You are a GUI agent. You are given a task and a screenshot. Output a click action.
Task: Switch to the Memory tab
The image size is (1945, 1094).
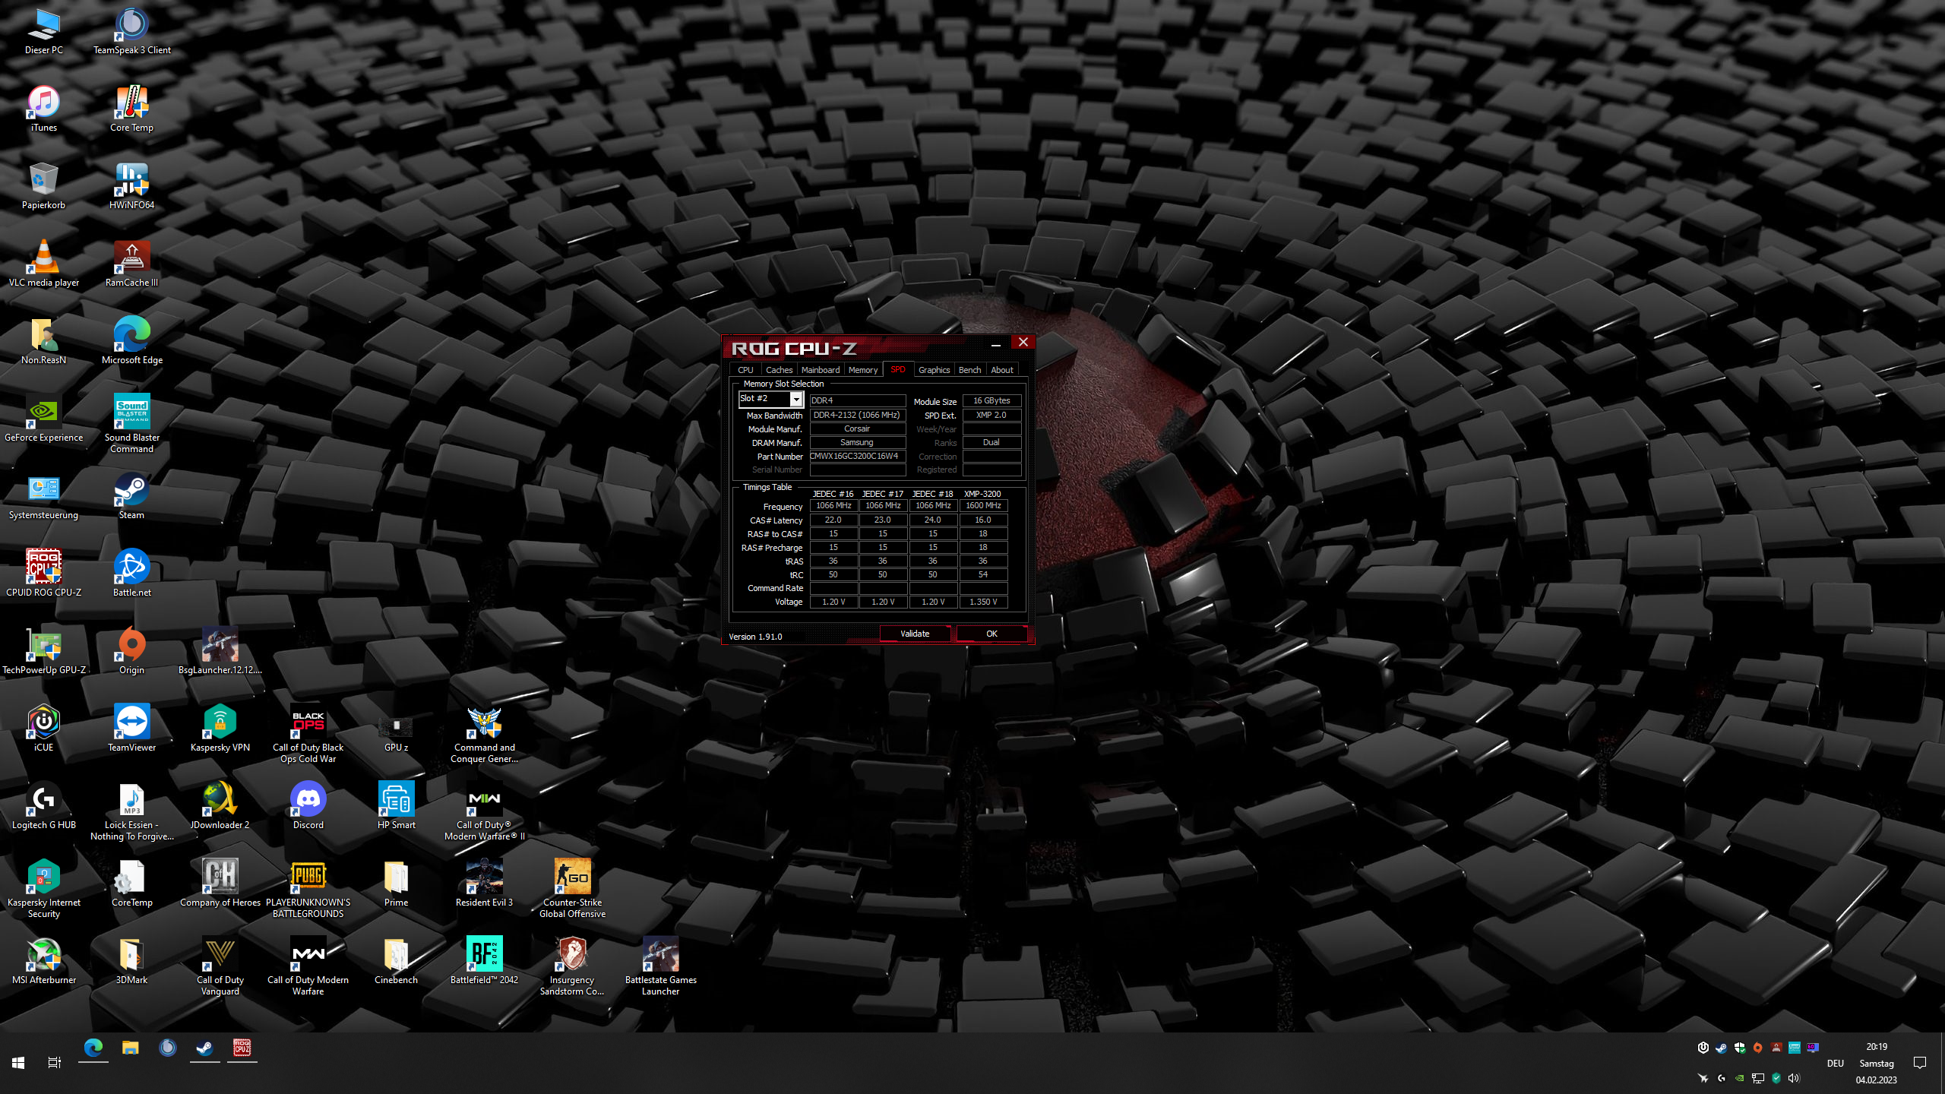[862, 370]
